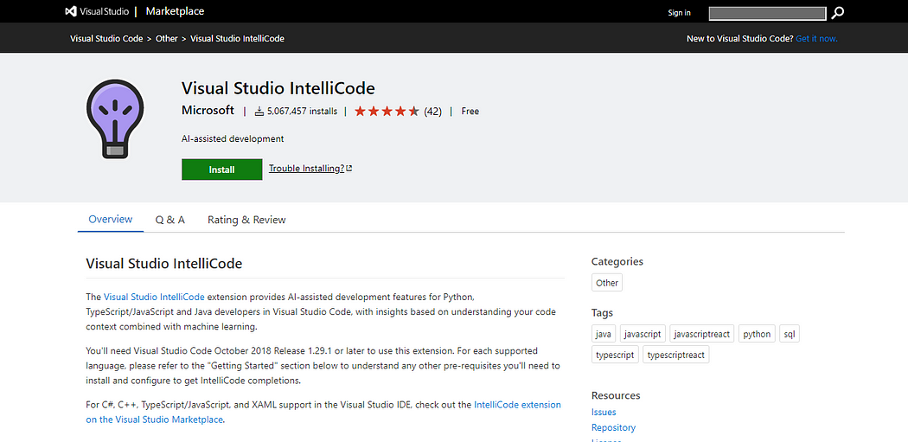Open the Issues resource link
This screenshot has width=908, height=442.
(604, 412)
